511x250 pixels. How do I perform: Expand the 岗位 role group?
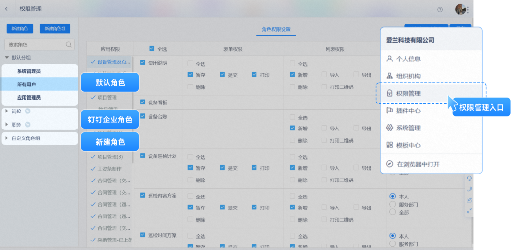click(7, 112)
